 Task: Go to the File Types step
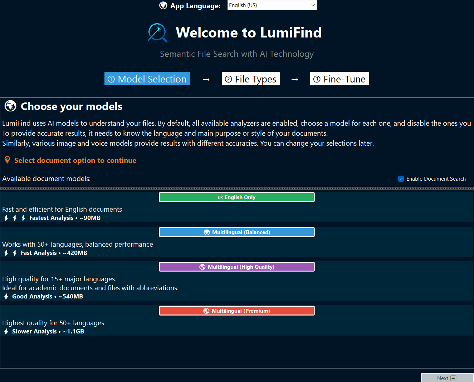pos(251,79)
